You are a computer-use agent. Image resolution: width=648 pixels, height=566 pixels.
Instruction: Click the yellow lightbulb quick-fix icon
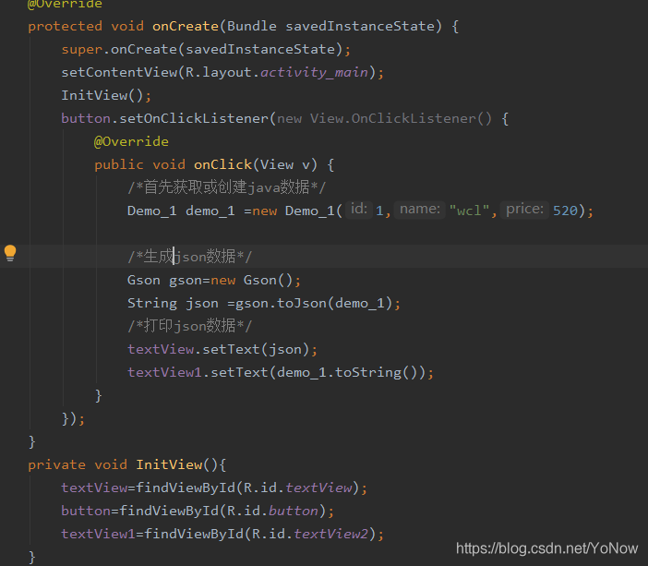10,253
